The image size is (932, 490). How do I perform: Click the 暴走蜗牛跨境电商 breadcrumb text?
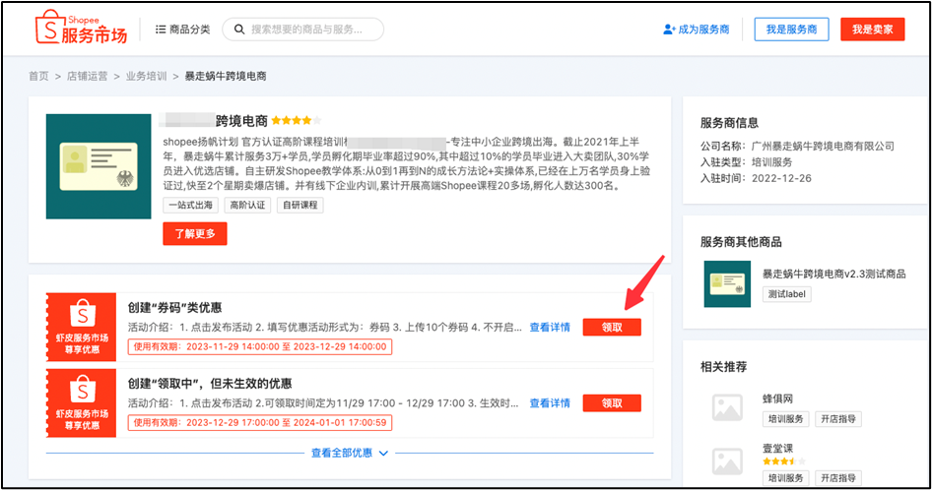(x=226, y=76)
